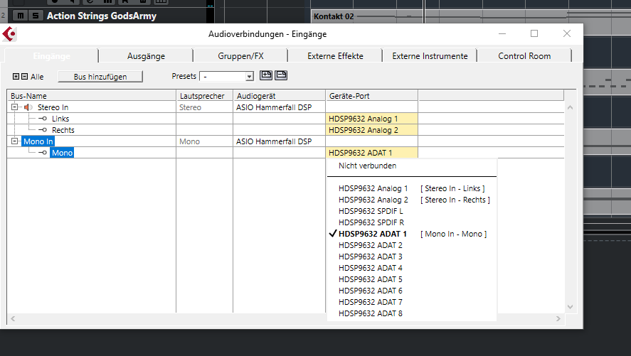Choose HDSP9632 ADAT 6 from menu
This screenshot has height=356, width=631.
[412, 291]
